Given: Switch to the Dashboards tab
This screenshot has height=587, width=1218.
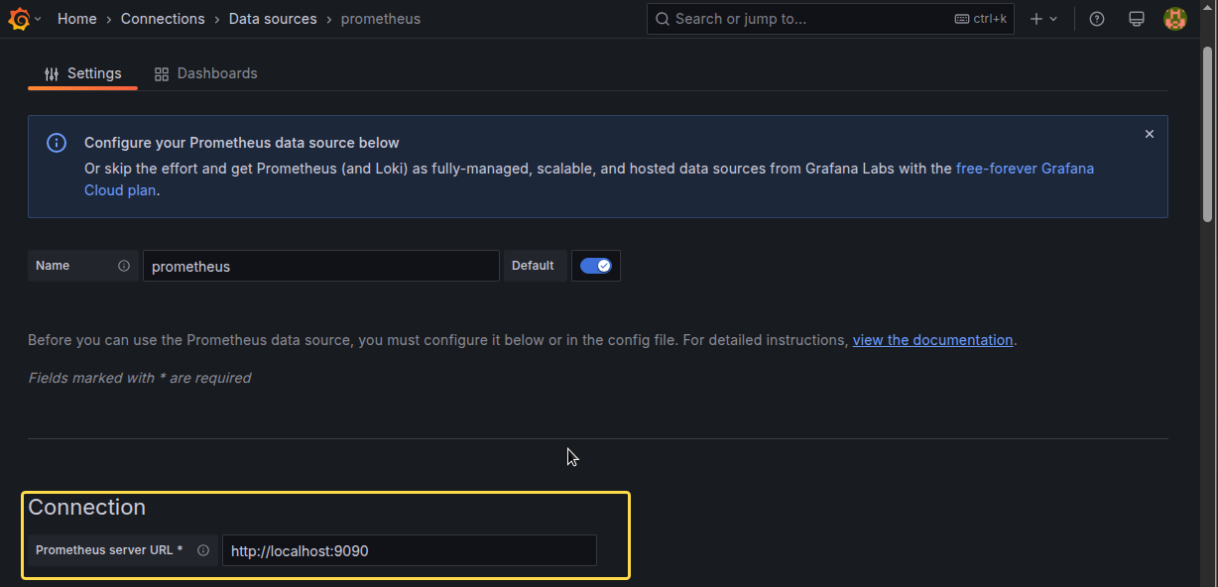Looking at the screenshot, I should click(x=205, y=73).
